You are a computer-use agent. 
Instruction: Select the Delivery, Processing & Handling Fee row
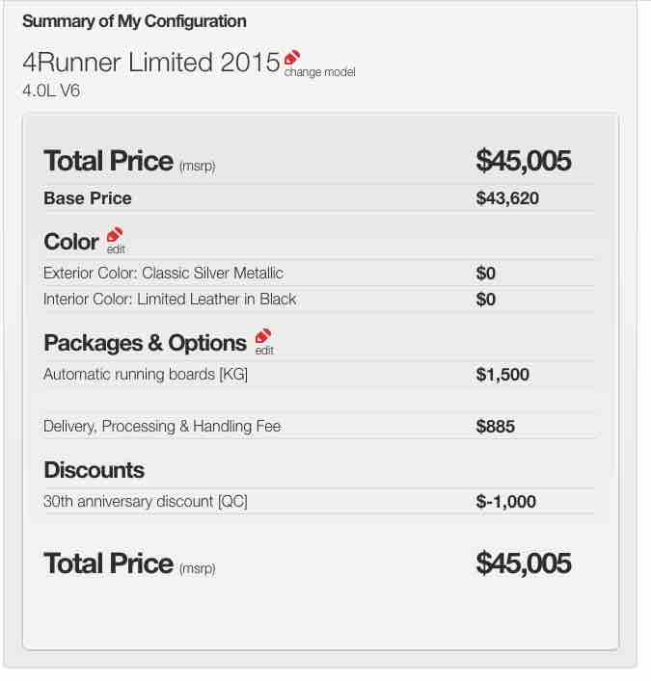pyautogui.click(x=318, y=426)
